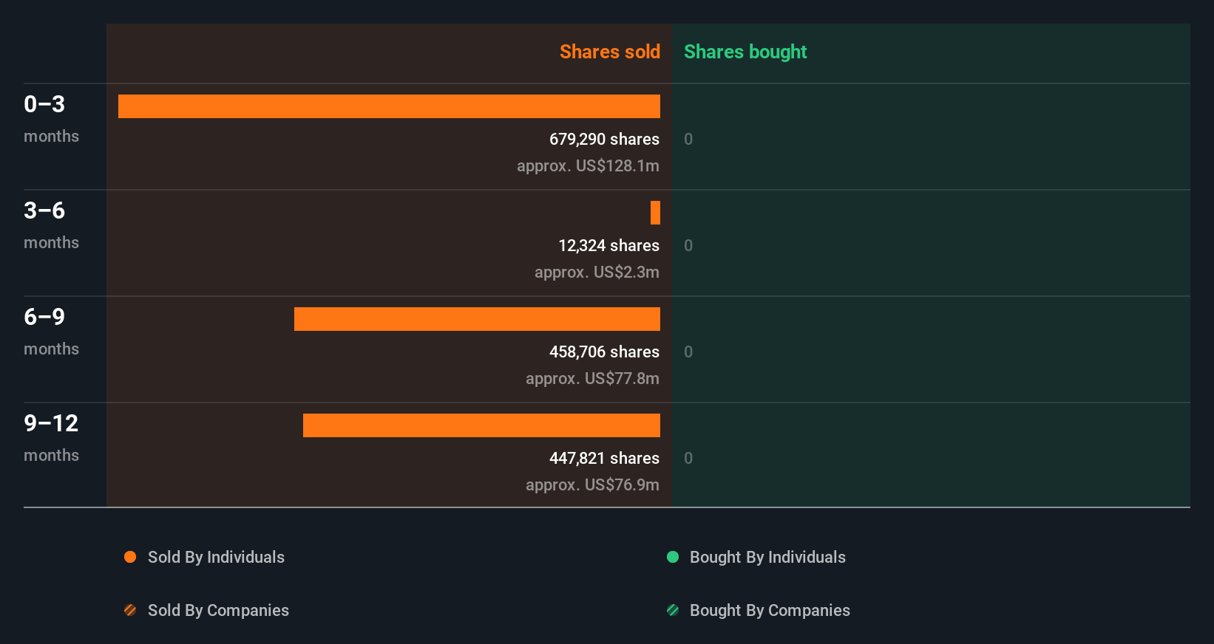Select the small 3–6 months sold bar
This screenshot has height=644, width=1214.
coord(655,213)
